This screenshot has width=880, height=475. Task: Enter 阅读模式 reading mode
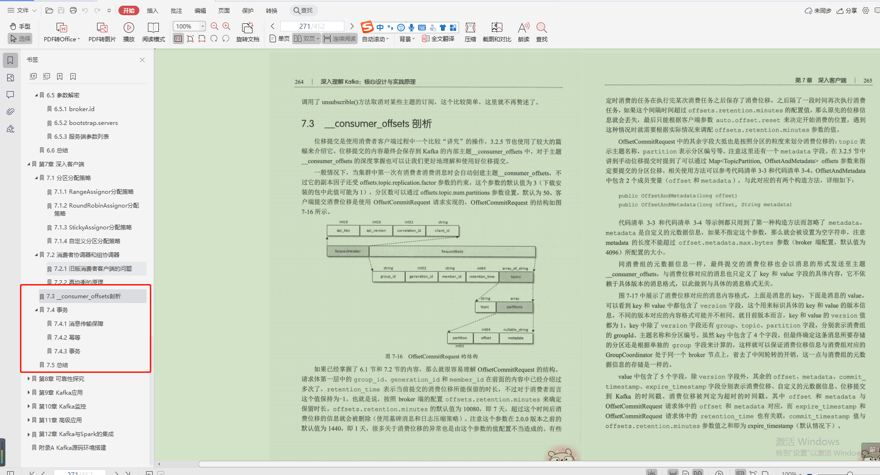coord(153,32)
